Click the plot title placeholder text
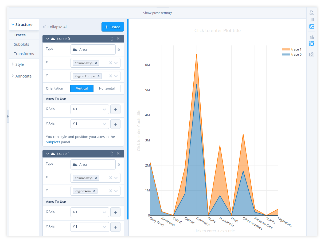The image size is (324, 243). pyautogui.click(x=217, y=31)
